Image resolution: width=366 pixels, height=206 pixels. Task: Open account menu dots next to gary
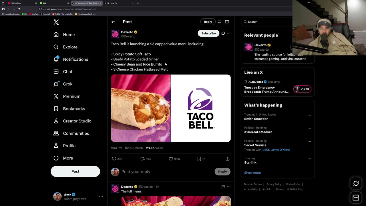(101, 197)
